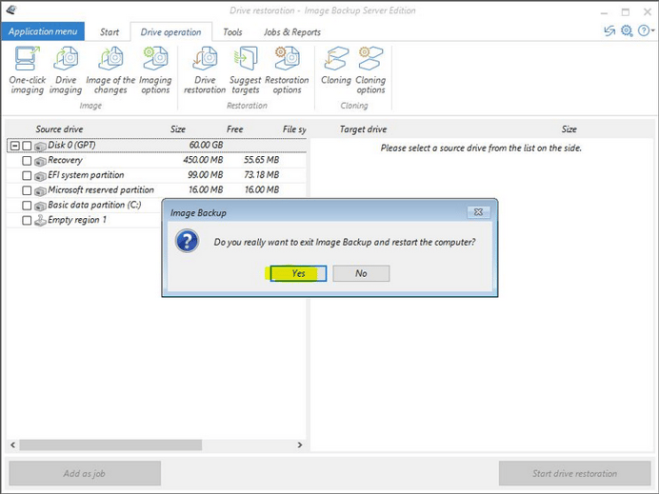
Task: Enable the EFI system partition checkbox
Action: [x=27, y=175]
